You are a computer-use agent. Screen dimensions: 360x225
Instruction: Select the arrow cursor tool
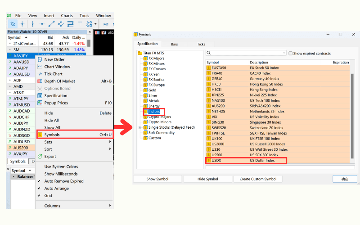[13, 24]
